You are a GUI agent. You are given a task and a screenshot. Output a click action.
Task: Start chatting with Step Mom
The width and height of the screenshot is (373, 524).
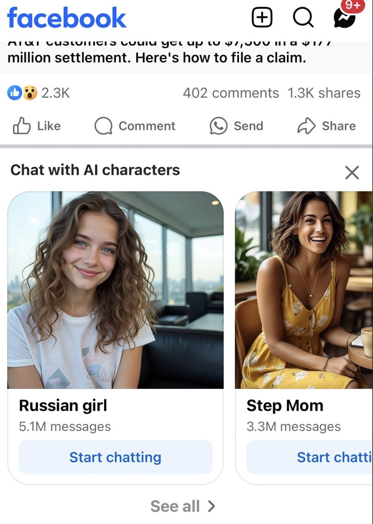[309, 457]
